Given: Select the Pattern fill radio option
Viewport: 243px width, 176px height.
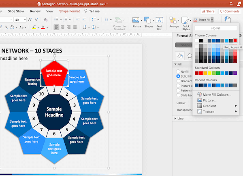Looking at the screenshot, I should click(x=178, y=90).
